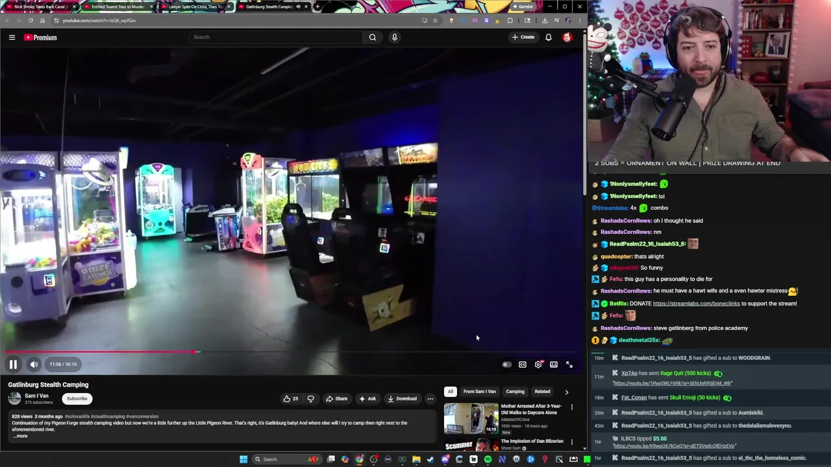Viewport: 831px width, 467px height.
Task: Open browser extensions puzzle icon
Action: click(510, 20)
